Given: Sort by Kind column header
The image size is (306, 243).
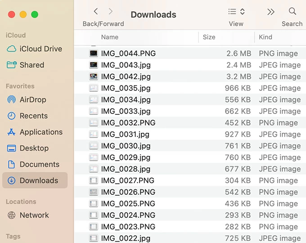Looking at the screenshot, I should click(x=265, y=37).
